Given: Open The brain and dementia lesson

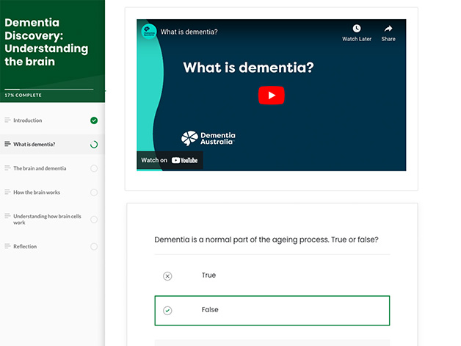Looking at the screenshot, I should pos(40,168).
